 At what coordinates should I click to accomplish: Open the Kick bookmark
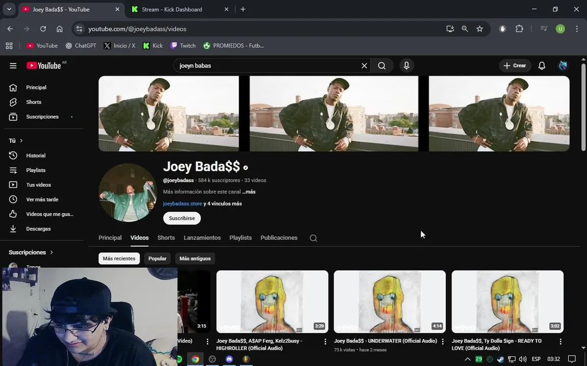(153, 46)
